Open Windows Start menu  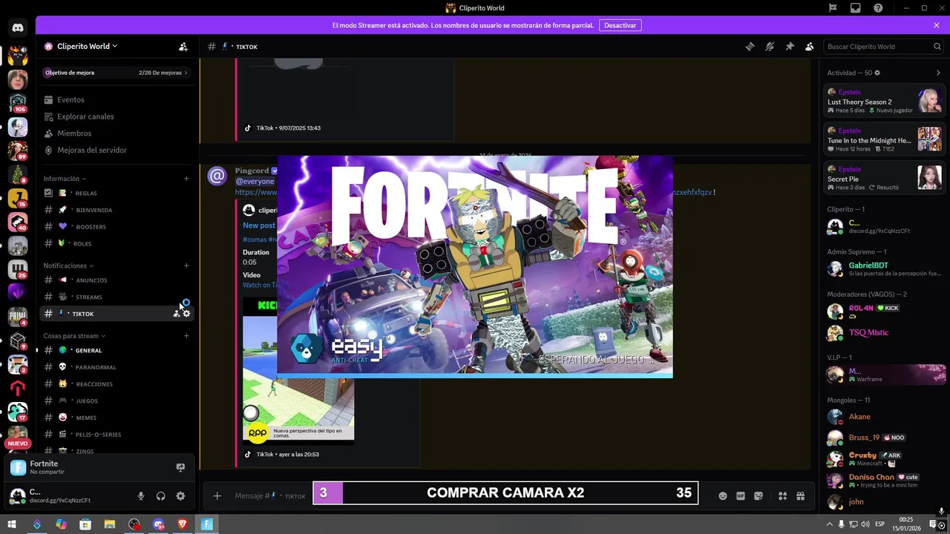pos(12,524)
